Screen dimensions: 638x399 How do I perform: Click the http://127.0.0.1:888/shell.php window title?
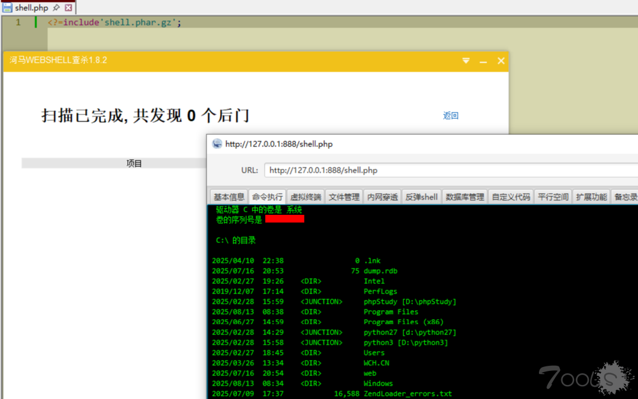279,144
